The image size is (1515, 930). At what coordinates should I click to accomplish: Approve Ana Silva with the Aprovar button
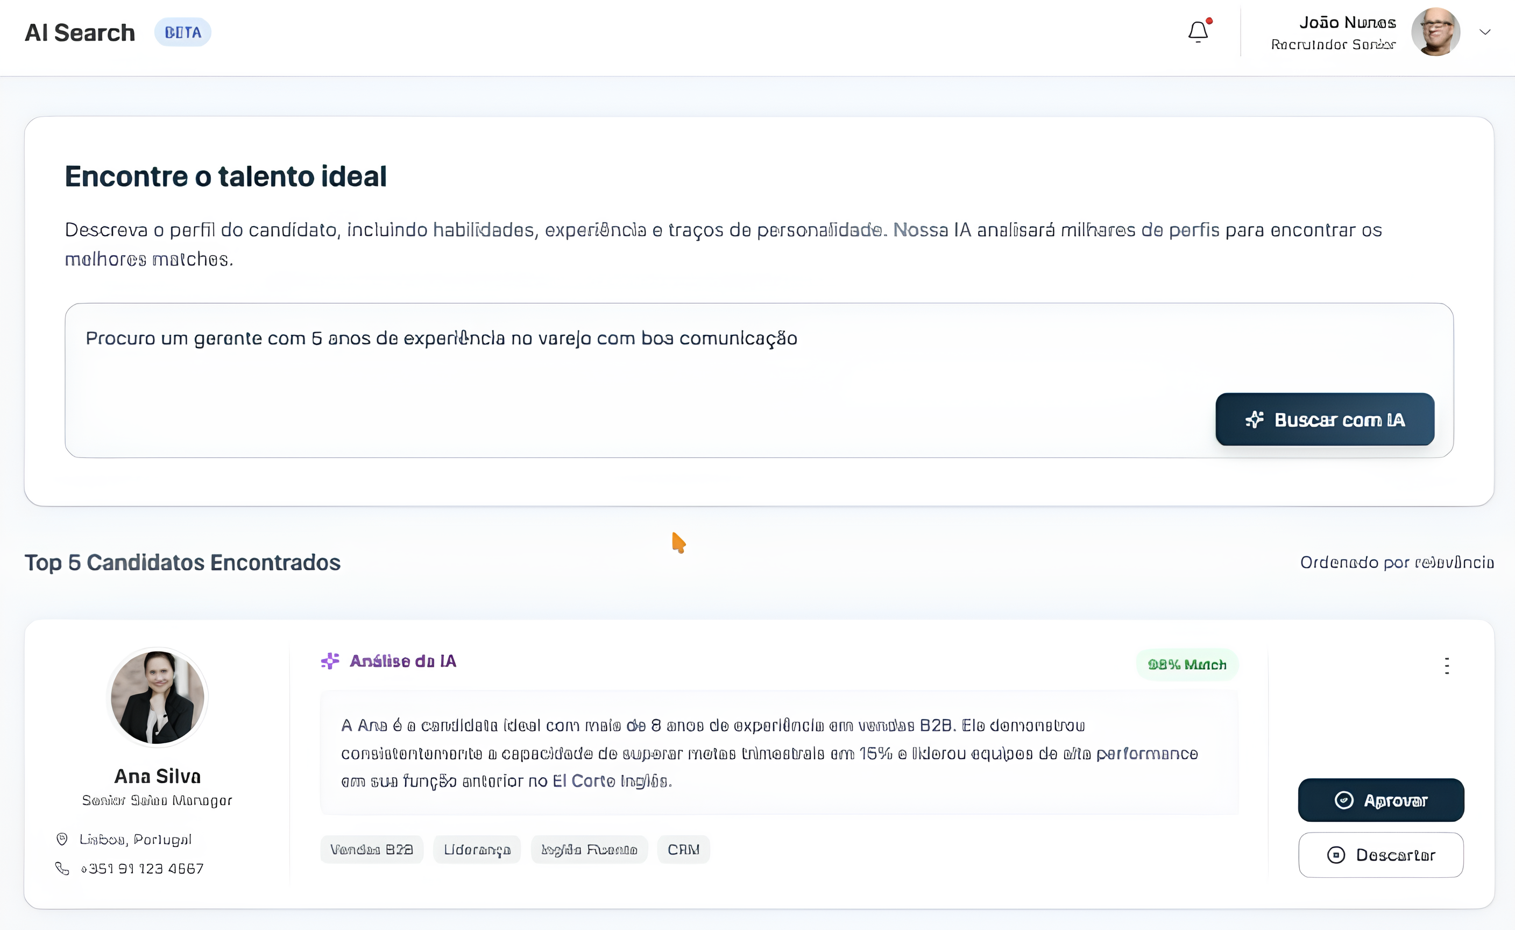click(x=1381, y=800)
